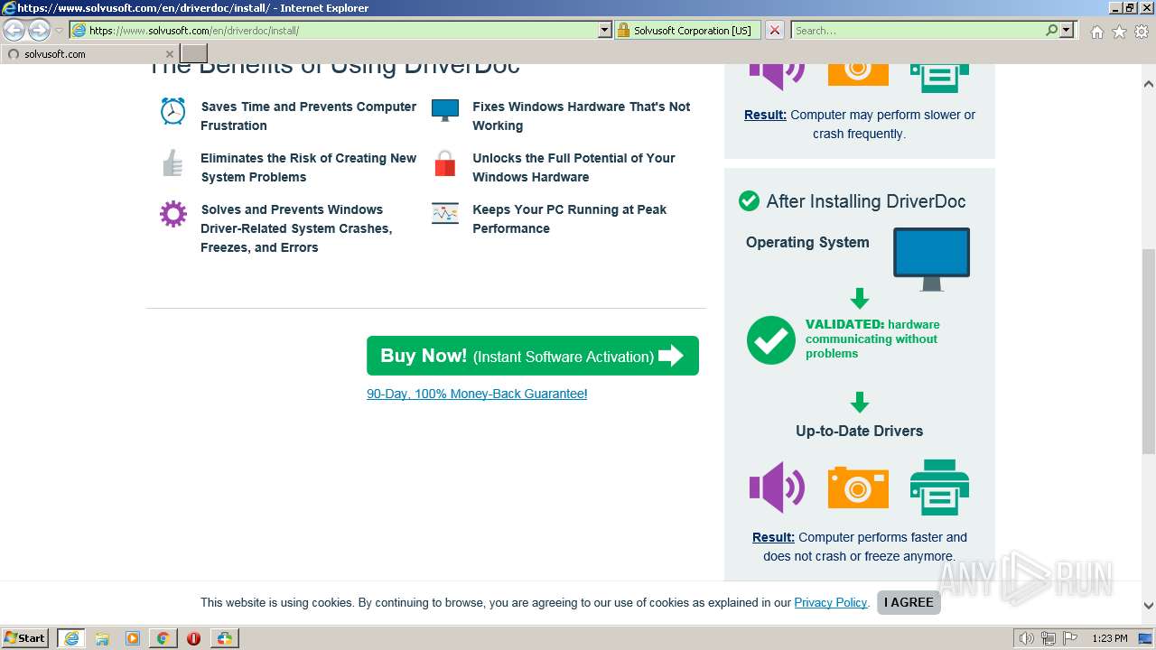Screen dimensions: 1156x650
Task: Click the browser Back arrow button
Action: (14, 31)
